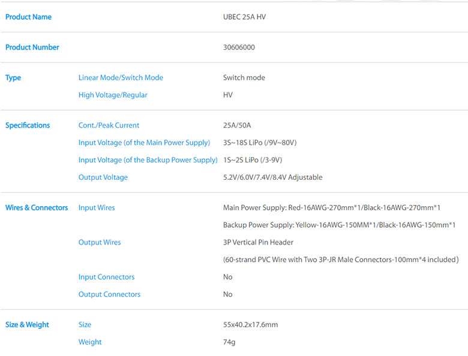Select 'No' value for Output Connectors
Viewport: 468px width, 356px height.
tap(228, 294)
